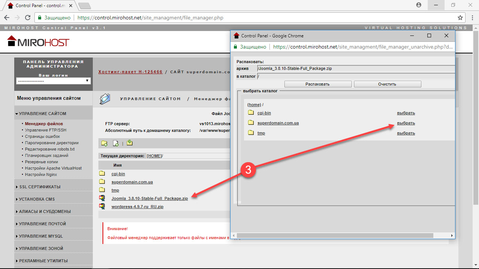Open the login dropdown under Ваш логин
The height and width of the screenshot is (269, 479).
(54, 81)
